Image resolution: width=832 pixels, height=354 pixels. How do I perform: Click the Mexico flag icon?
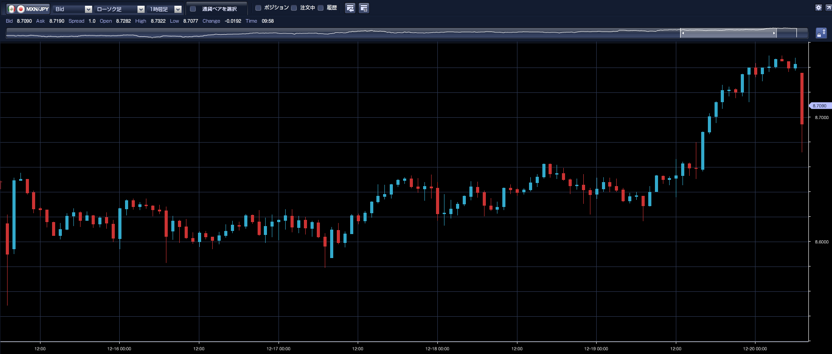coord(12,9)
